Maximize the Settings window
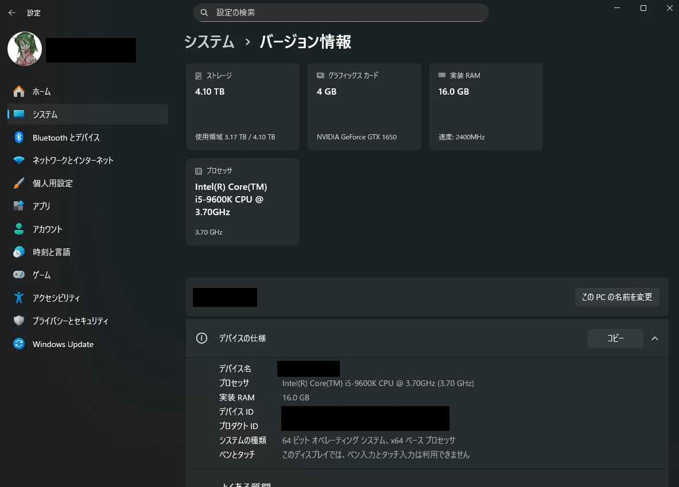 click(x=643, y=8)
